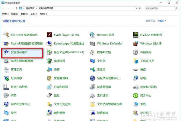Open the 帮助(H) menu
Viewport: 181px width, 121px height.
43,14
